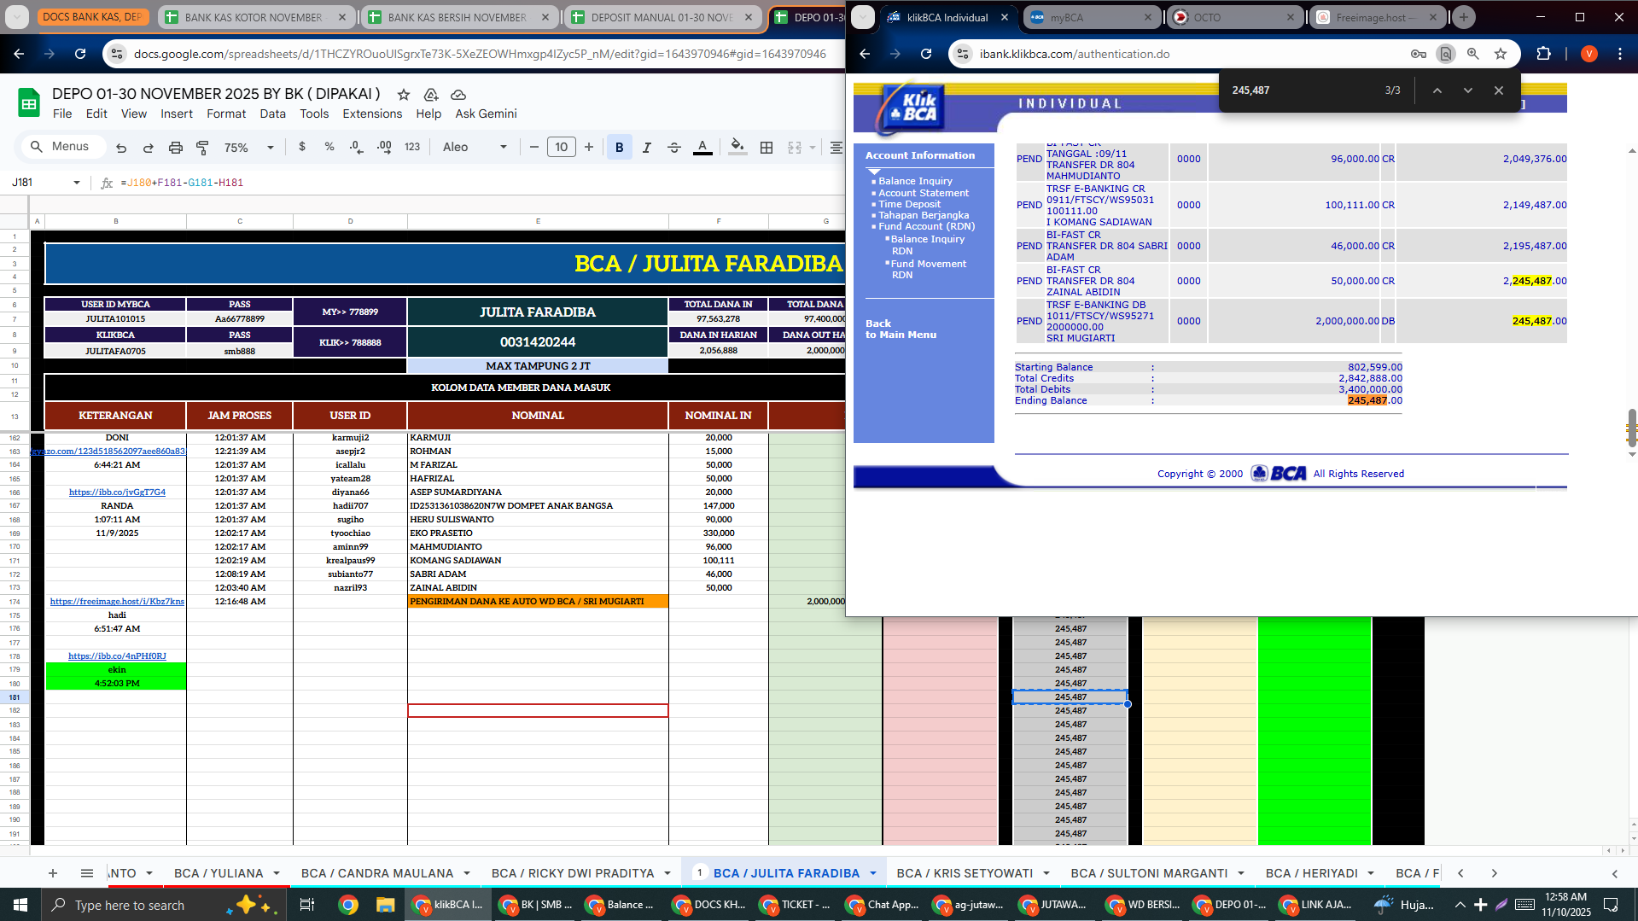Open the Account Statement link in klikBCA

[x=924, y=193]
